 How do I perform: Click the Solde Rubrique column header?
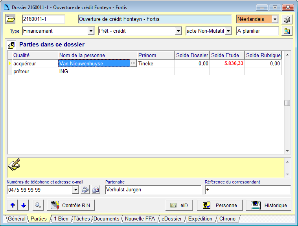pos(263,55)
